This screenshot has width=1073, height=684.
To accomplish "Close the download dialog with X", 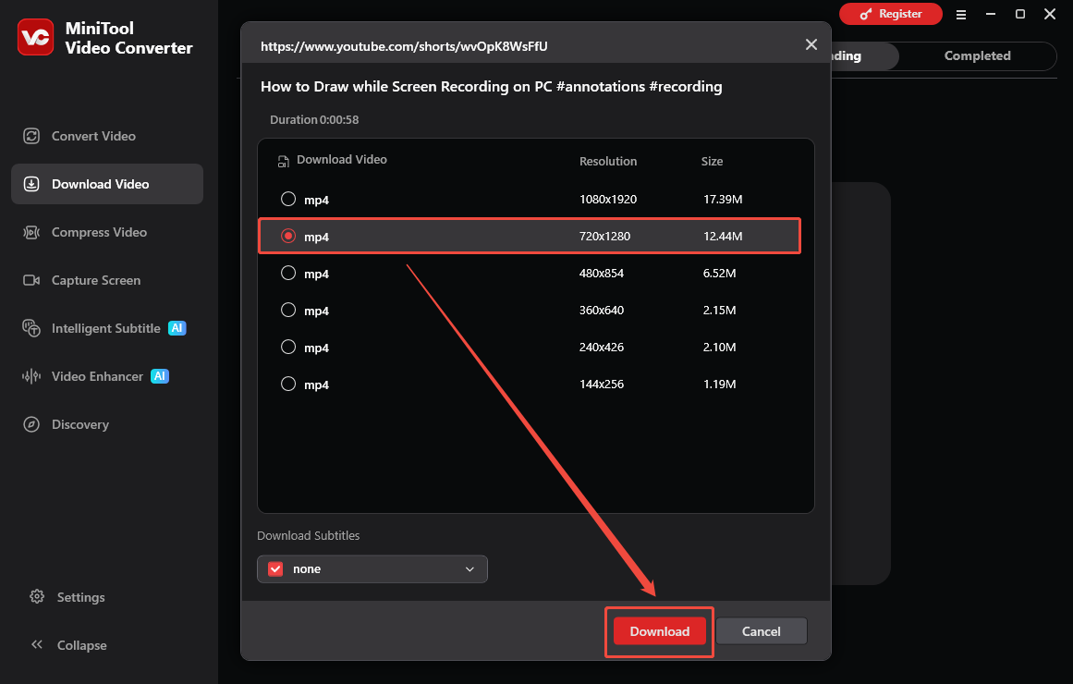I will 811,44.
